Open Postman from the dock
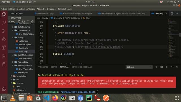Viewport: 181px width, 102px height. [x=106, y=98]
